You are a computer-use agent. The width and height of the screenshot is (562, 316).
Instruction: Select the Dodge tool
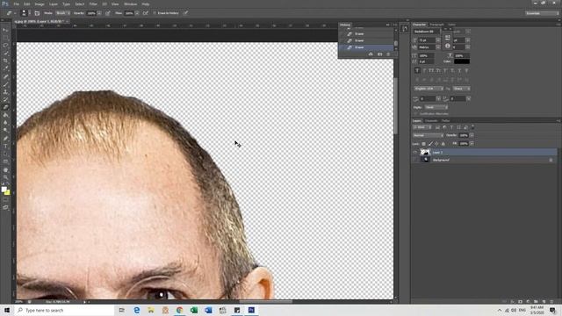coord(5,130)
